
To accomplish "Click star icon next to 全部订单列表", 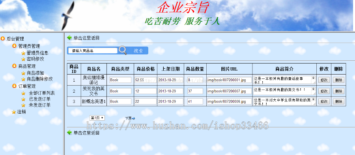I will coord(23,93).
